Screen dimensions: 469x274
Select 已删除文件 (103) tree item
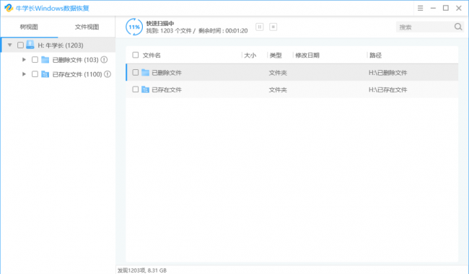[75, 60]
